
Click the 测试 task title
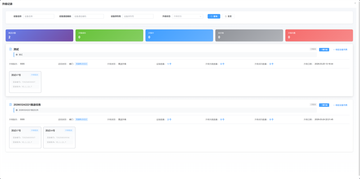coord(16,49)
